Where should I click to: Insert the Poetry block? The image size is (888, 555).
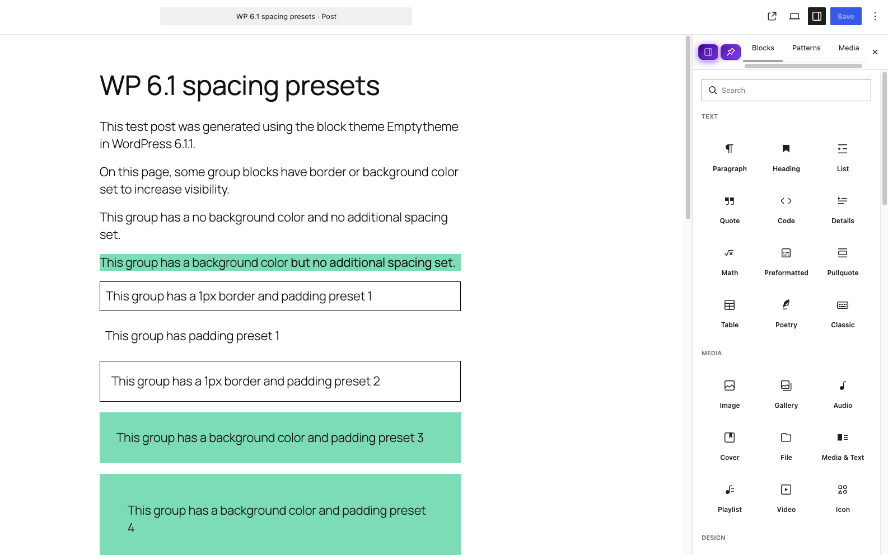(x=786, y=313)
